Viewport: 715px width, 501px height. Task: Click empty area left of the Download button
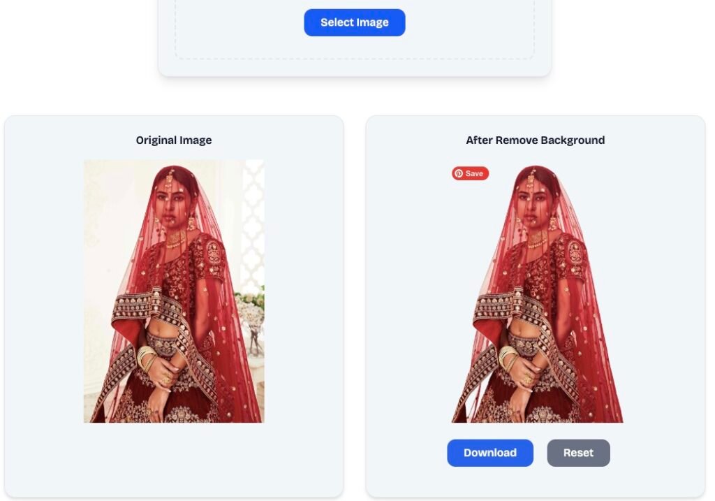pos(405,453)
